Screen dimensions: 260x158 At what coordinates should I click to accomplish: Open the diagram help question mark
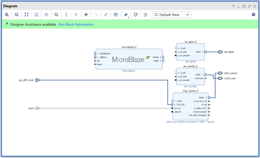pos(233,6)
